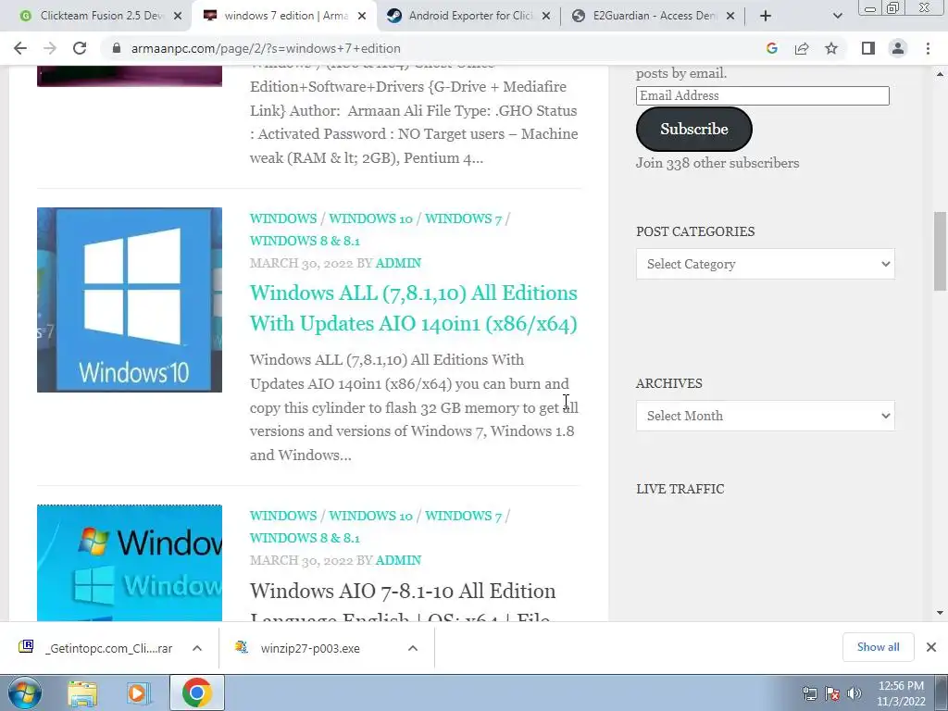The height and width of the screenshot is (711, 948).
Task: Open WINDOWS 7 category on Windows ALL post
Action: tap(463, 218)
